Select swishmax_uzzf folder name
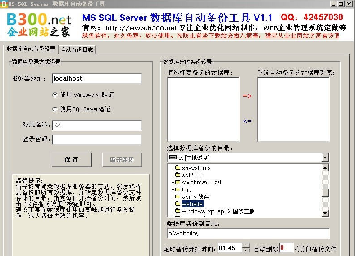The height and width of the screenshot is (256, 355). (x=201, y=183)
